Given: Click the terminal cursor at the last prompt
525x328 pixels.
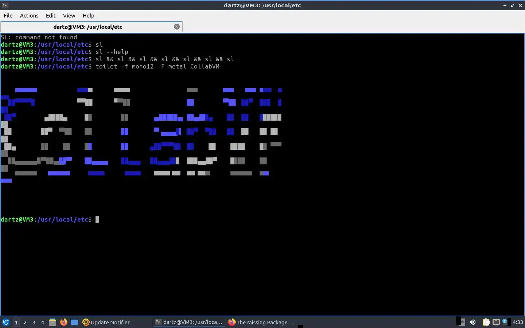Looking at the screenshot, I should coord(97,219).
